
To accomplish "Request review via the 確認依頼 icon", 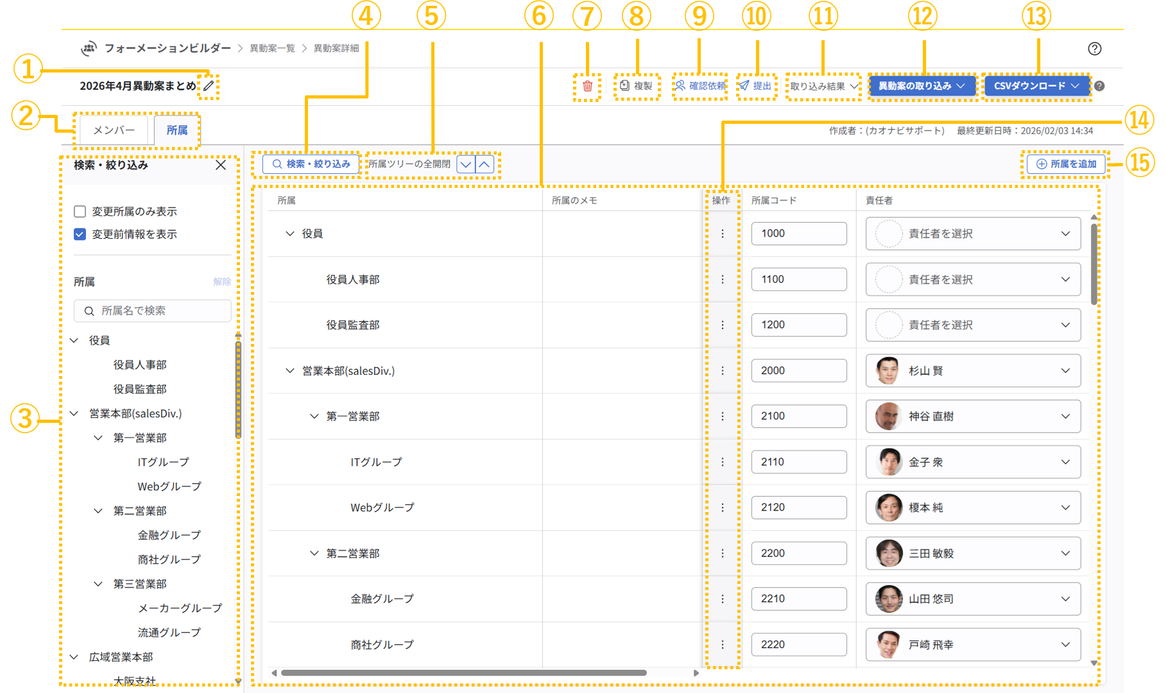I will click(699, 85).
